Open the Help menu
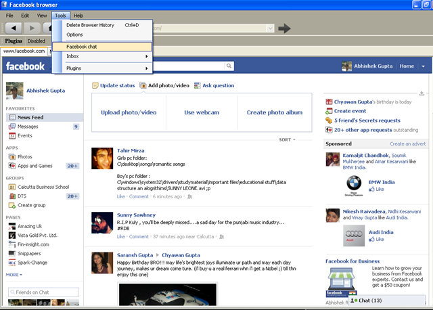This screenshot has height=310, width=433. coord(78,15)
